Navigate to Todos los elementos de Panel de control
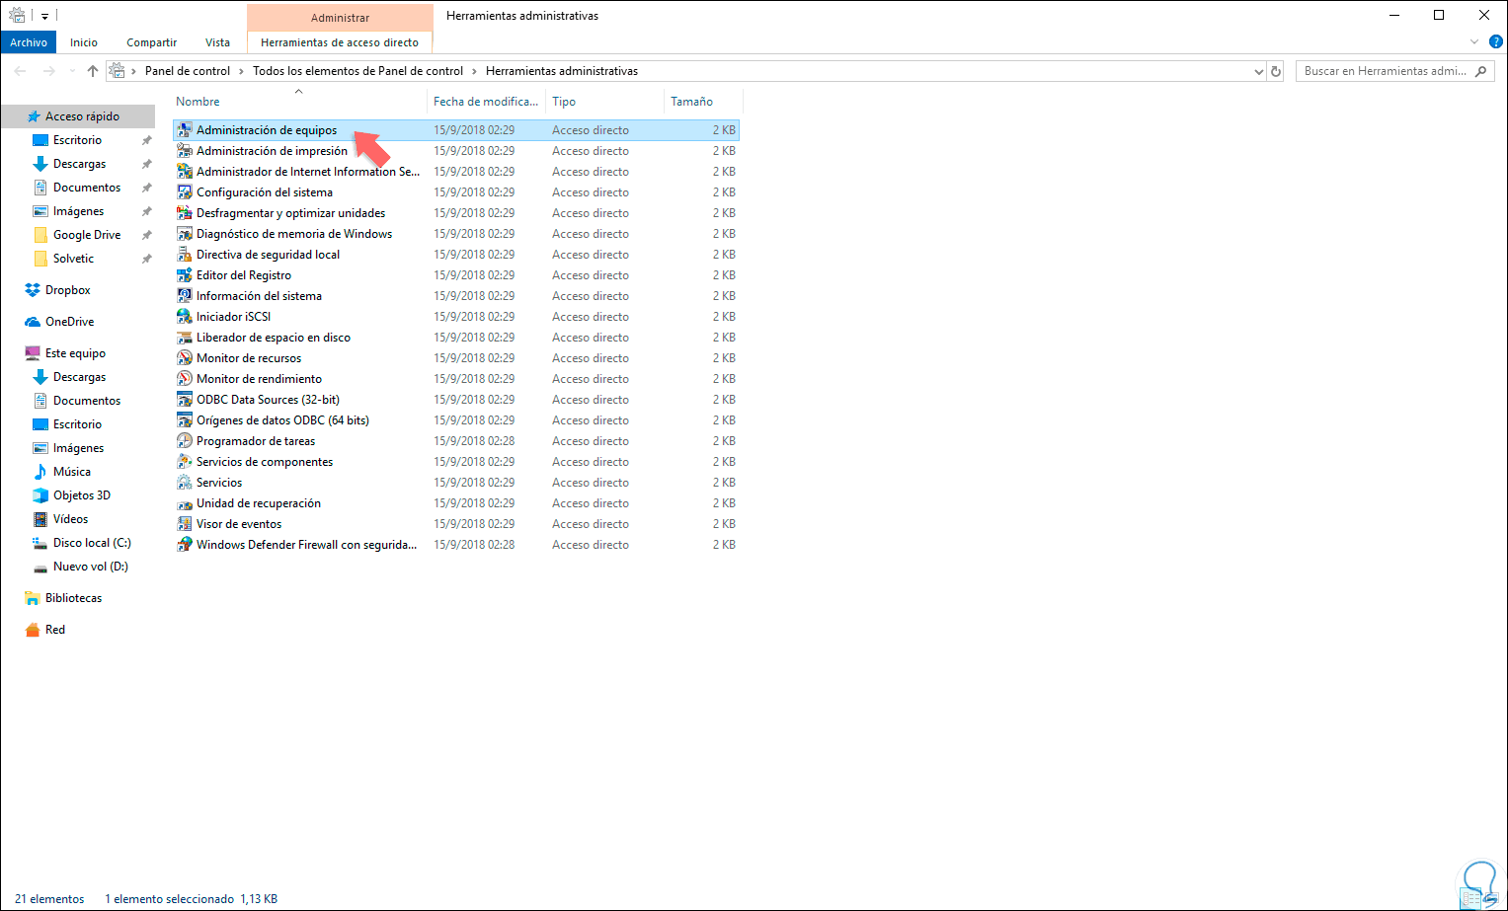The image size is (1508, 911). (x=357, y=71)
